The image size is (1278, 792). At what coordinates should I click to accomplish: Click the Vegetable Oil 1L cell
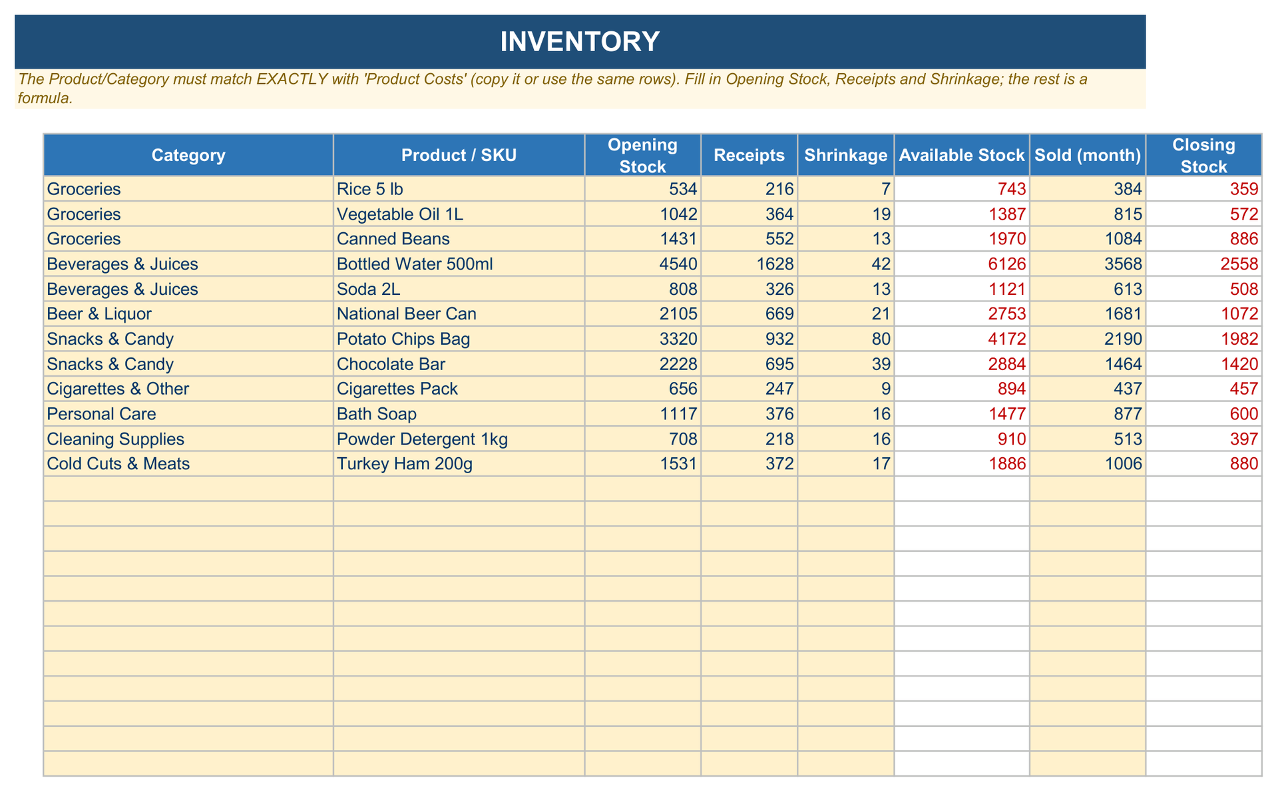[x=459, y=214]
